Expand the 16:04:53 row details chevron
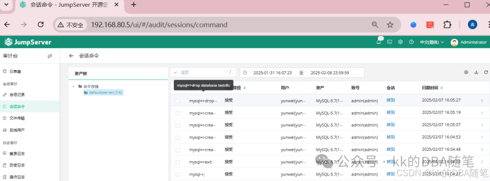Image resolution: width=490 pixels, height=181 pixels. (x=482, y=137)
